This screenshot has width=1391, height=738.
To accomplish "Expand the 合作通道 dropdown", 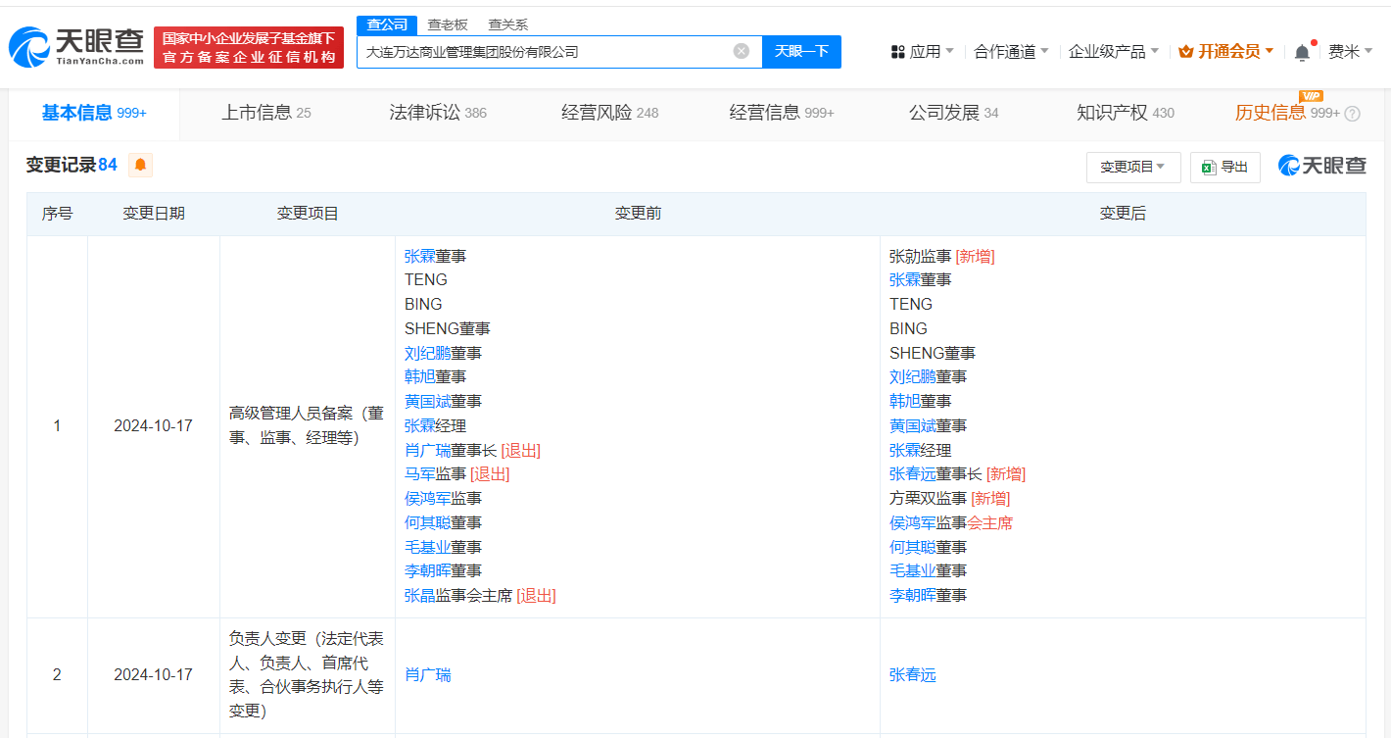I will pyautogui.click(x=1011, y=51).
